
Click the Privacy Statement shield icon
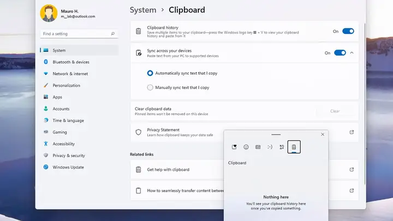tap(138, 132)
